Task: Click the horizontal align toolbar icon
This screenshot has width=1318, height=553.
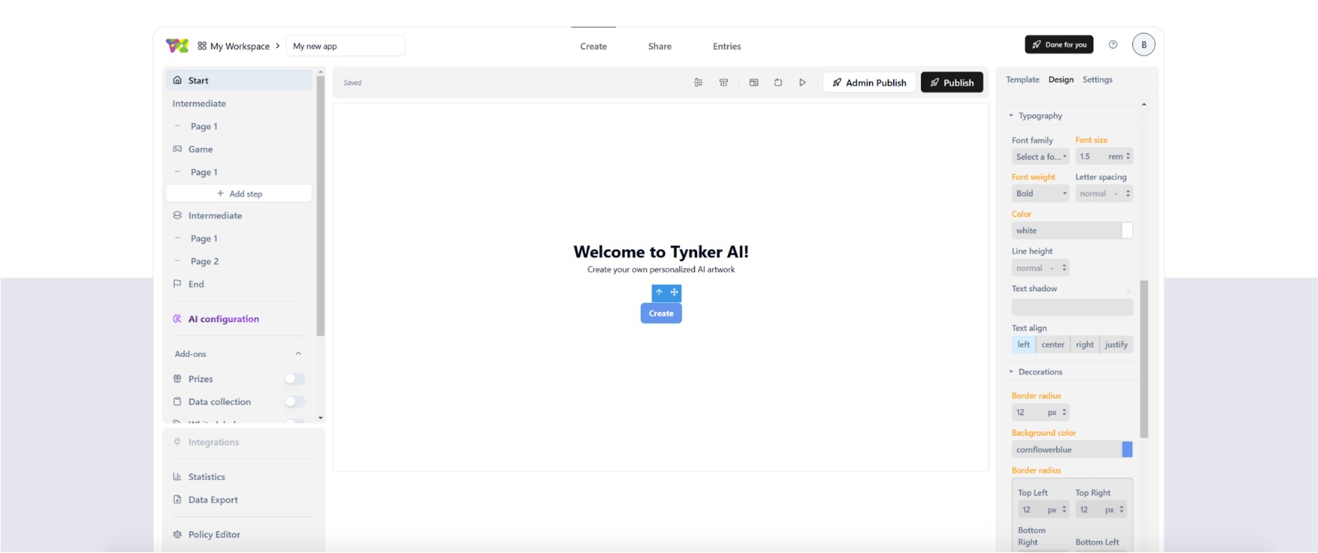Action: coord(698,83)
